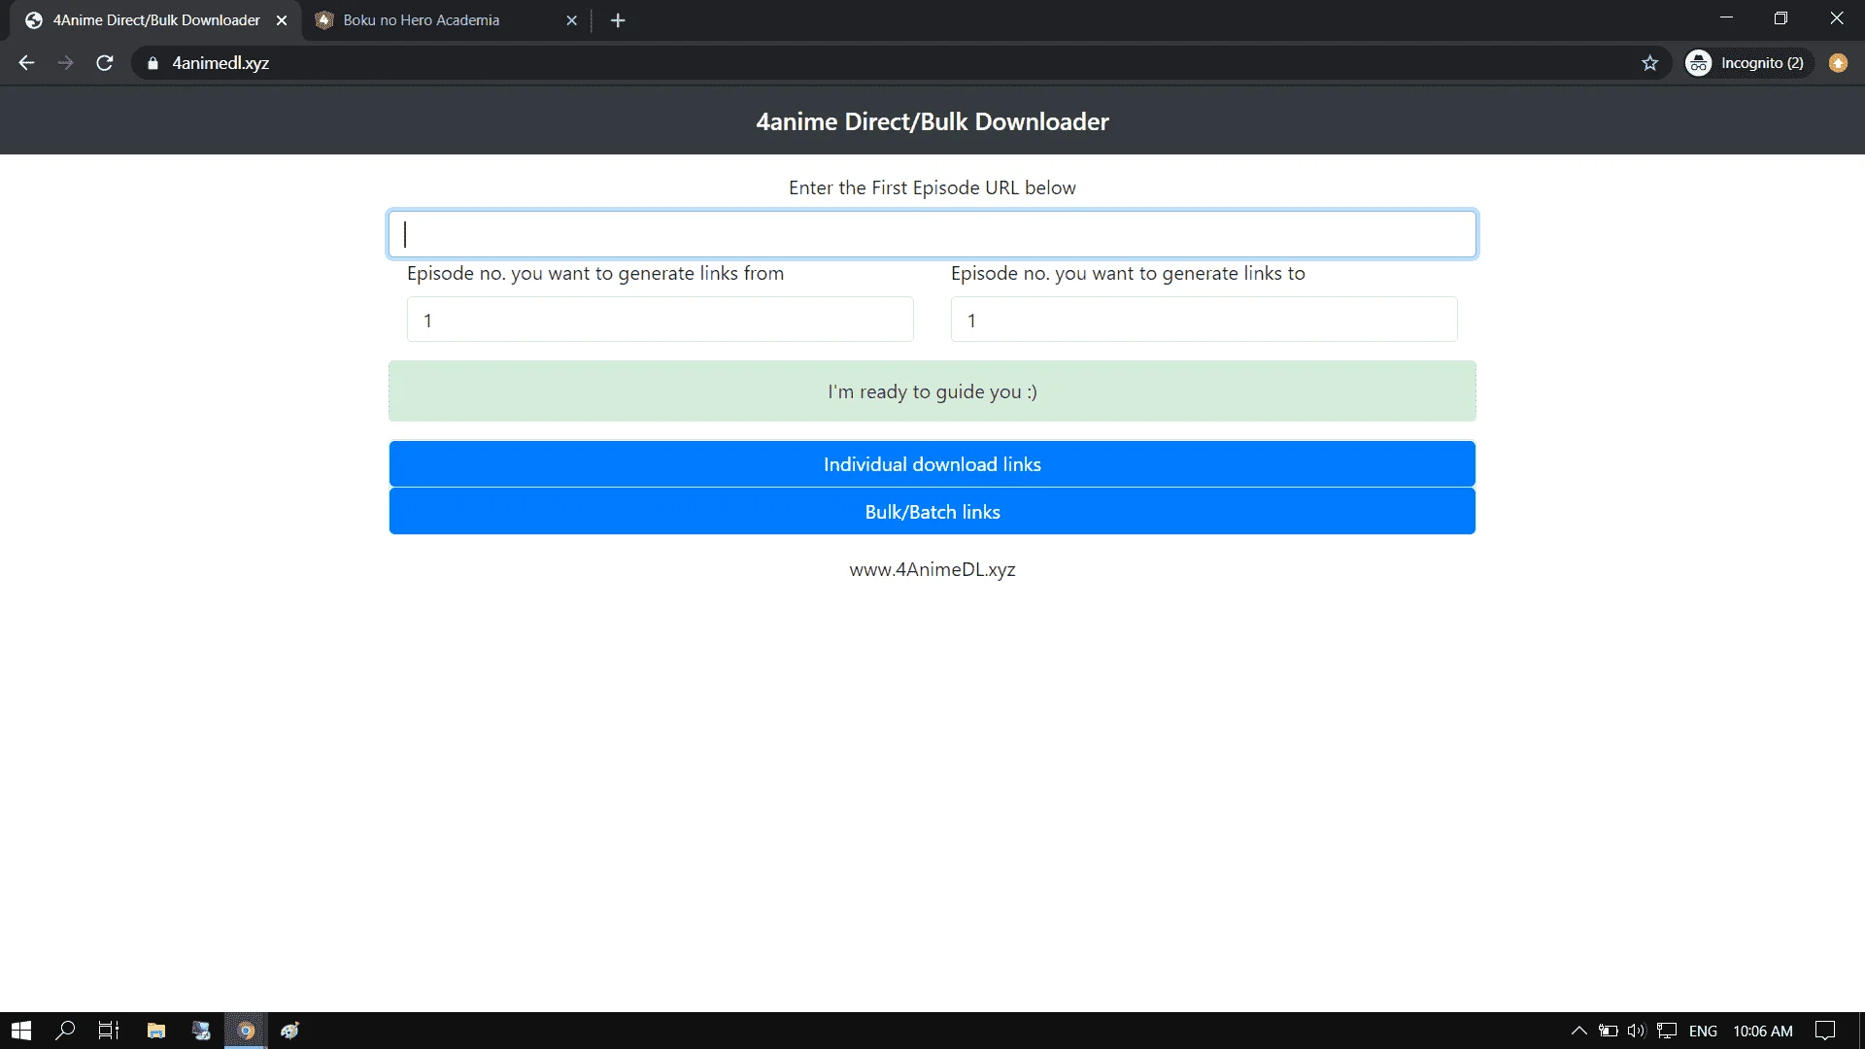Open File Explorer from taskbar
Screen dimensions: 1865x1049
click(156, 1031)
